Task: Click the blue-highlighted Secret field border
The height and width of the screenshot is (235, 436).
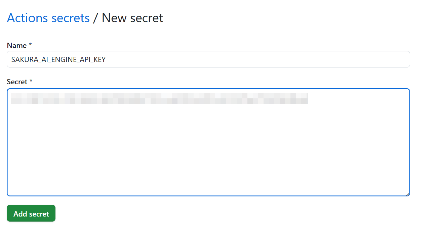Action: pos(208,89)
